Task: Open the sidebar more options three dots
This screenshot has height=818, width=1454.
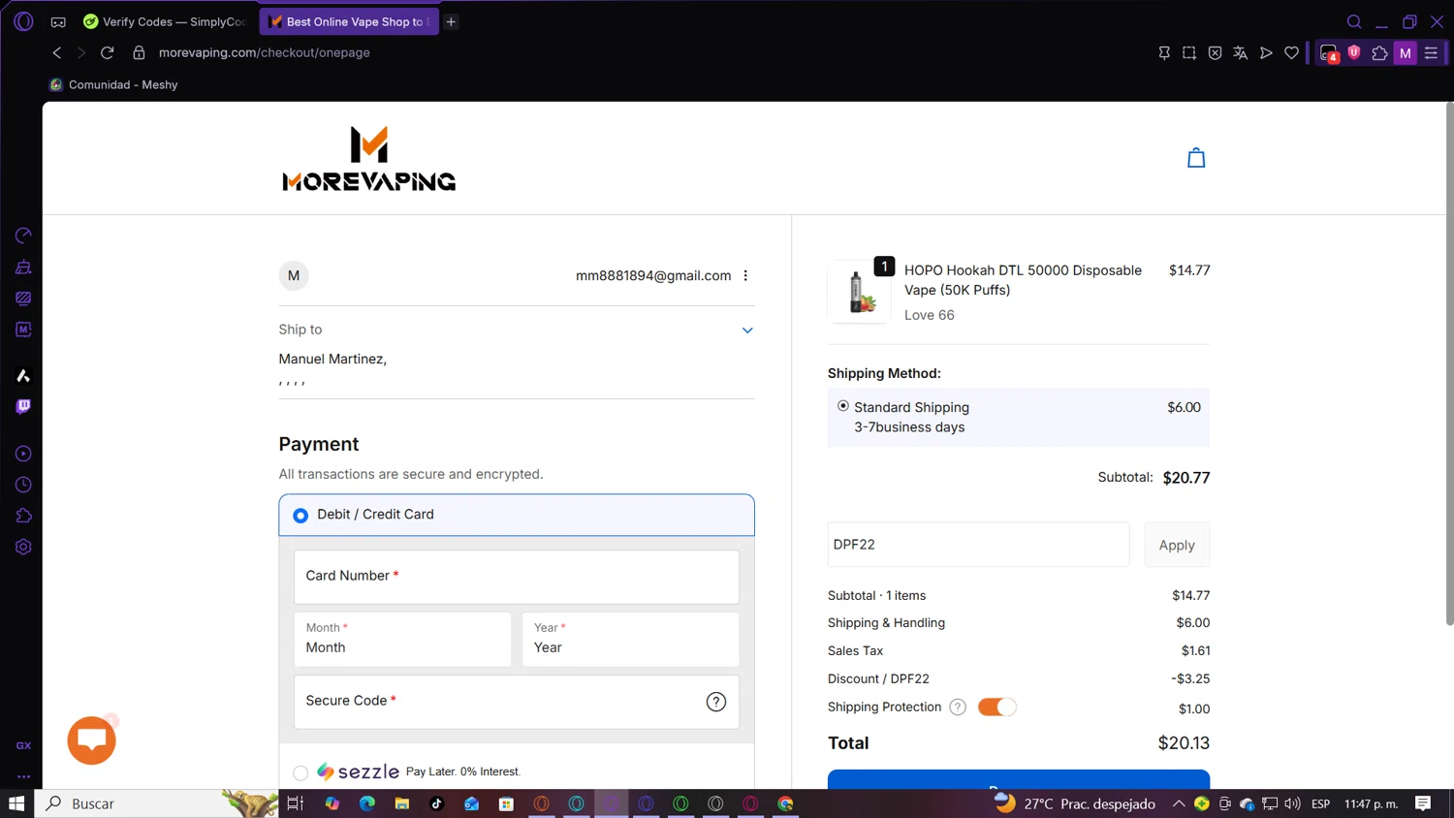Action: [x=23, y=776]
